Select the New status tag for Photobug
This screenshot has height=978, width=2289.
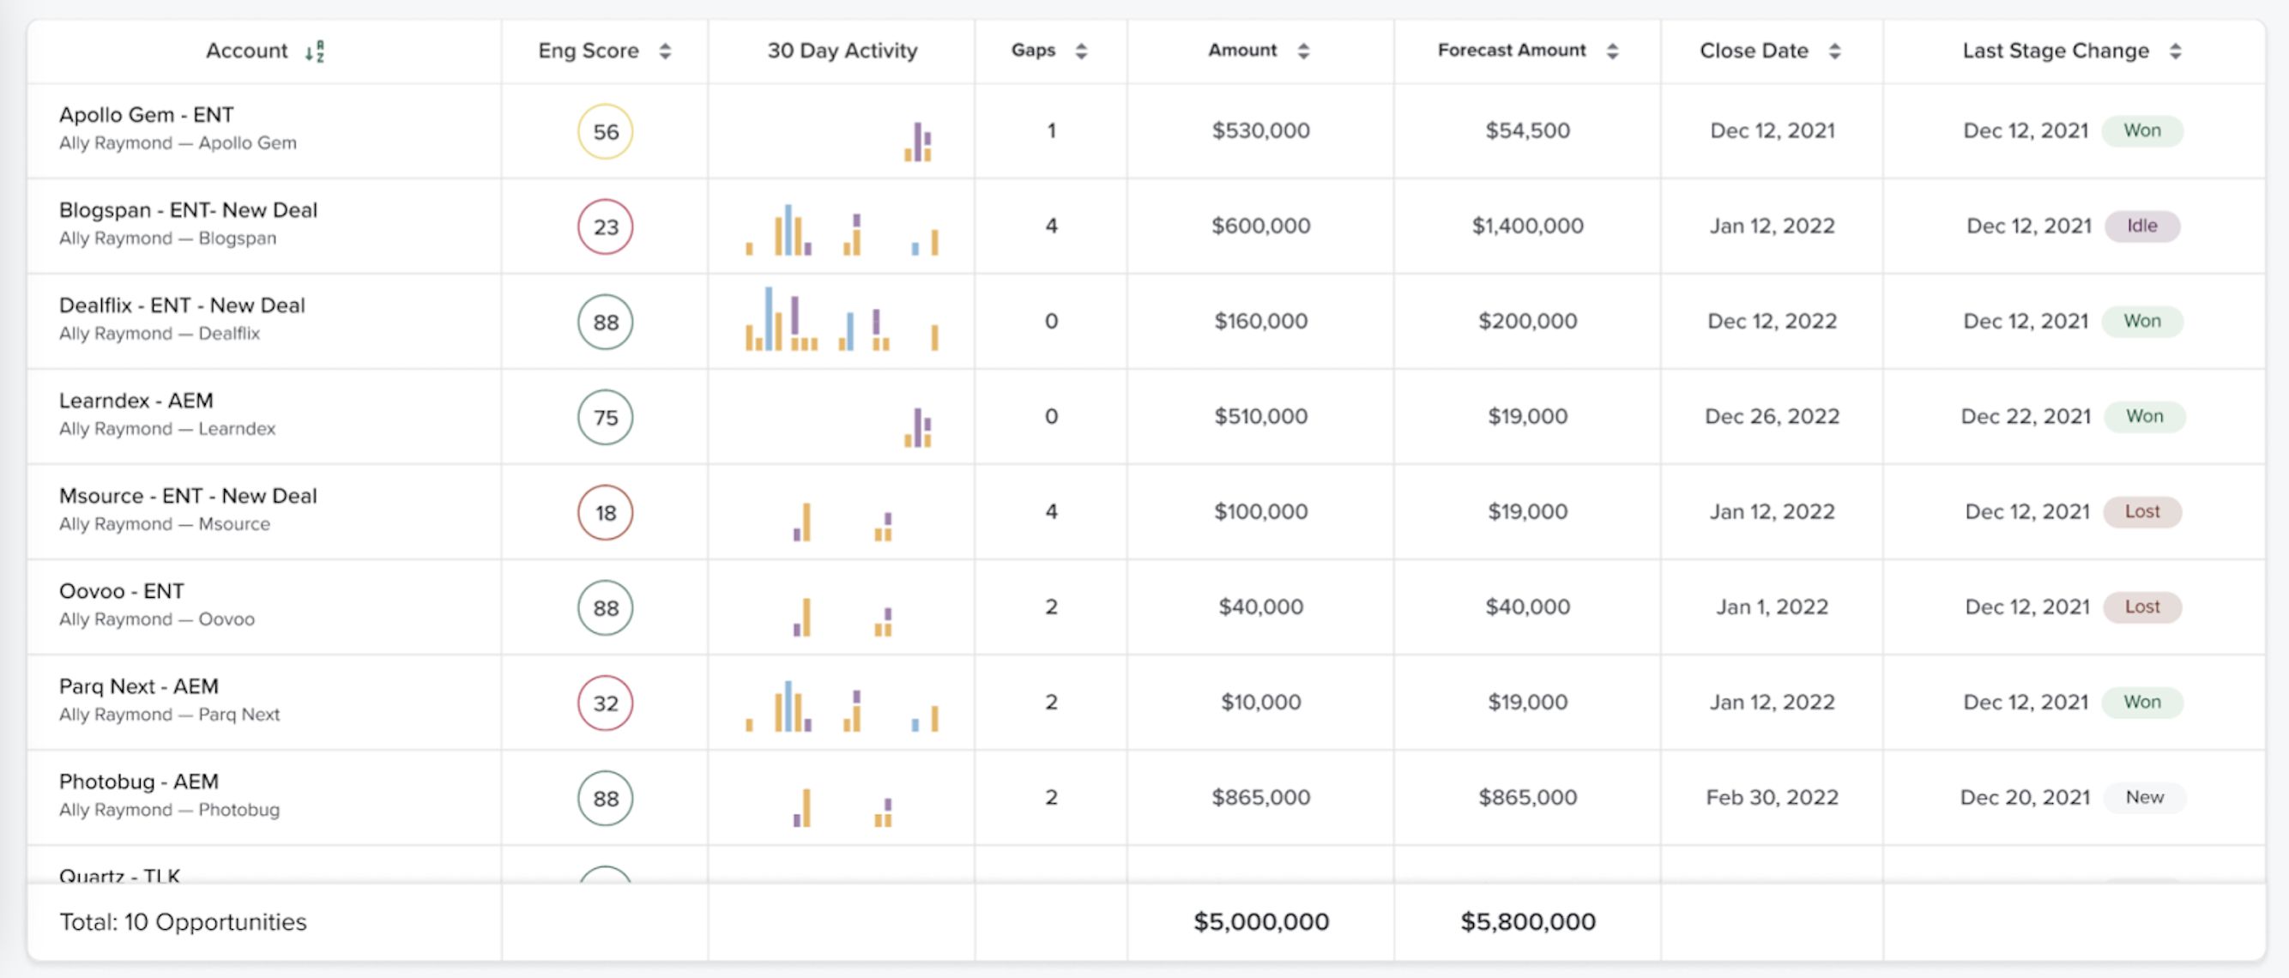point(2144,797)
